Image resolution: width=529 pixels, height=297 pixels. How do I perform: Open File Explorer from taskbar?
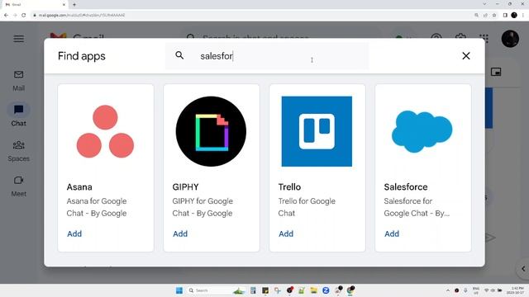(x=314, y=290)
